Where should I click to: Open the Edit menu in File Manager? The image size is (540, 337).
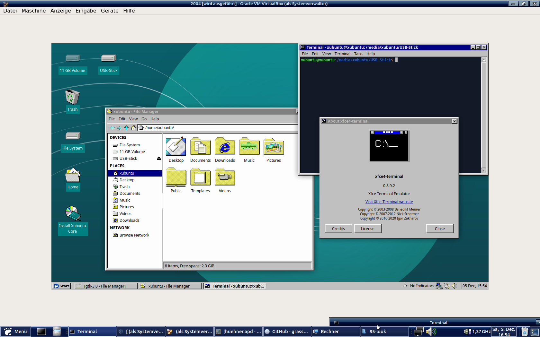coord(122,119)
